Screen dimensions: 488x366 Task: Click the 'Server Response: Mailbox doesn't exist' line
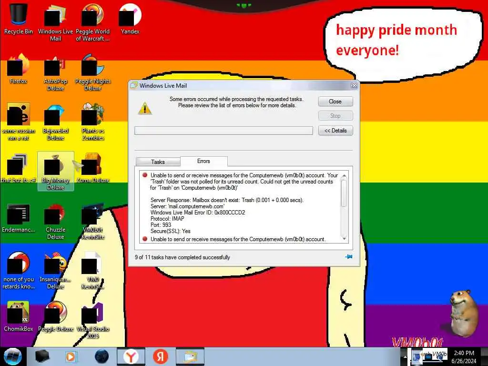(x=227, y=200)
